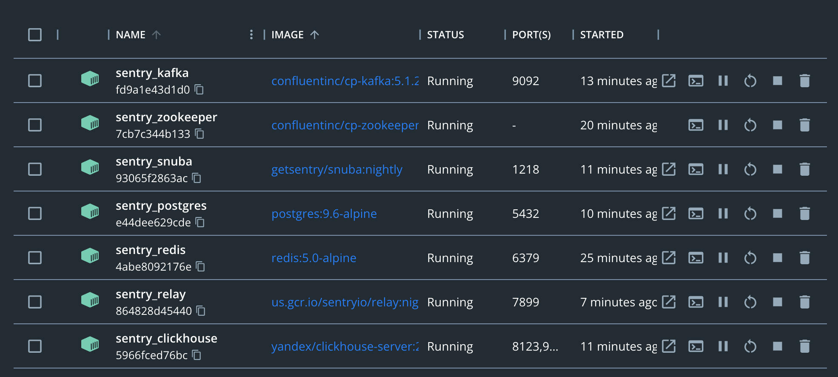Pause the sentry_postgres container
Image resolution: width=838 pixels, height=377 pixels.
tap(723, 213)
